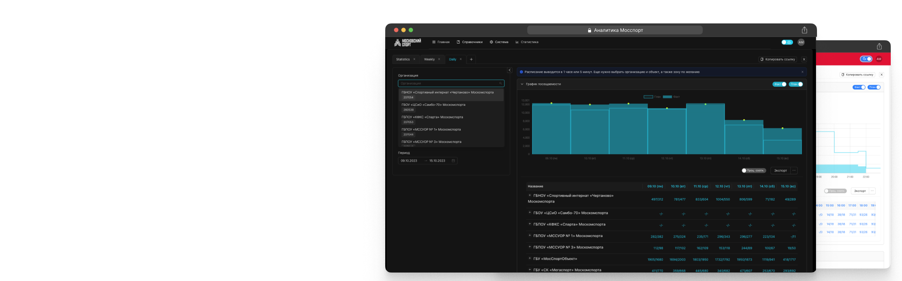The width and height of the screenshot is (902, 281).
Task: Click the Организация search input field
Action: [x=451, y=83]
